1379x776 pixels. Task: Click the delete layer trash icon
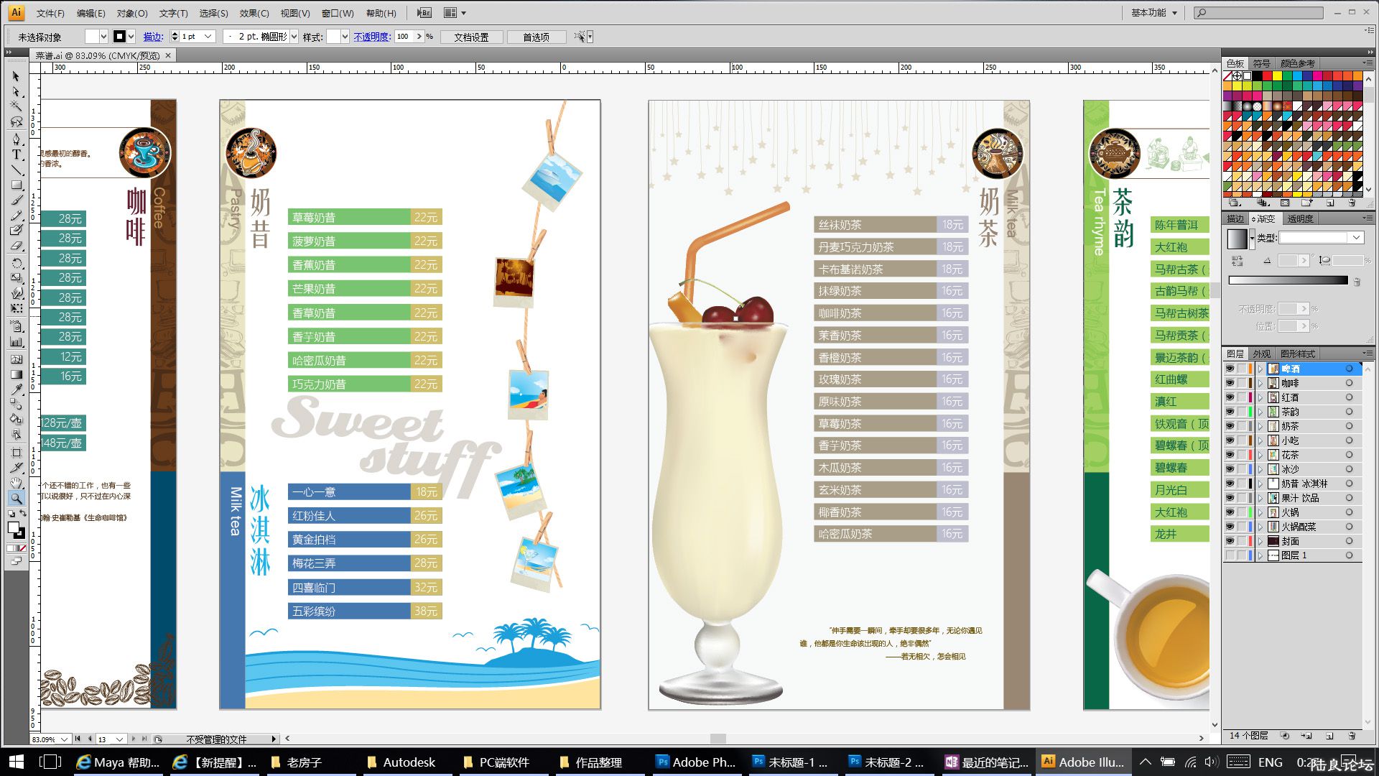[x=1352, y=736]
